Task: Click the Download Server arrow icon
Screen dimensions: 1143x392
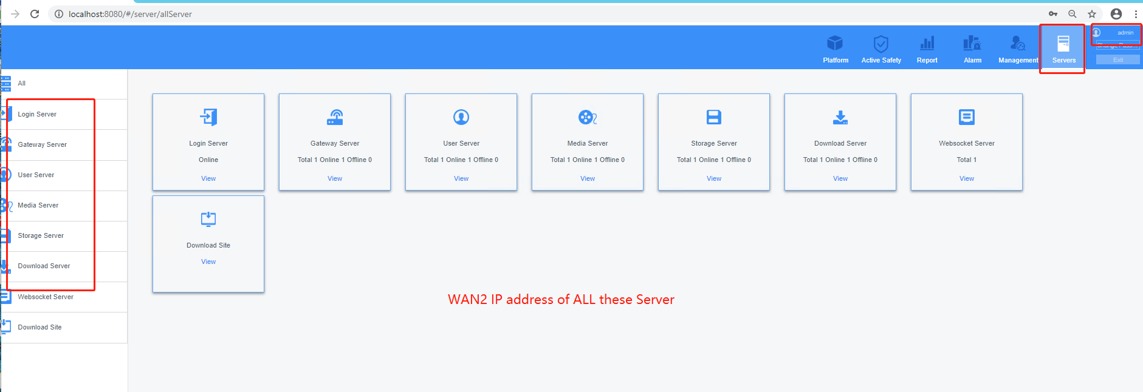Action: [840, 117]
